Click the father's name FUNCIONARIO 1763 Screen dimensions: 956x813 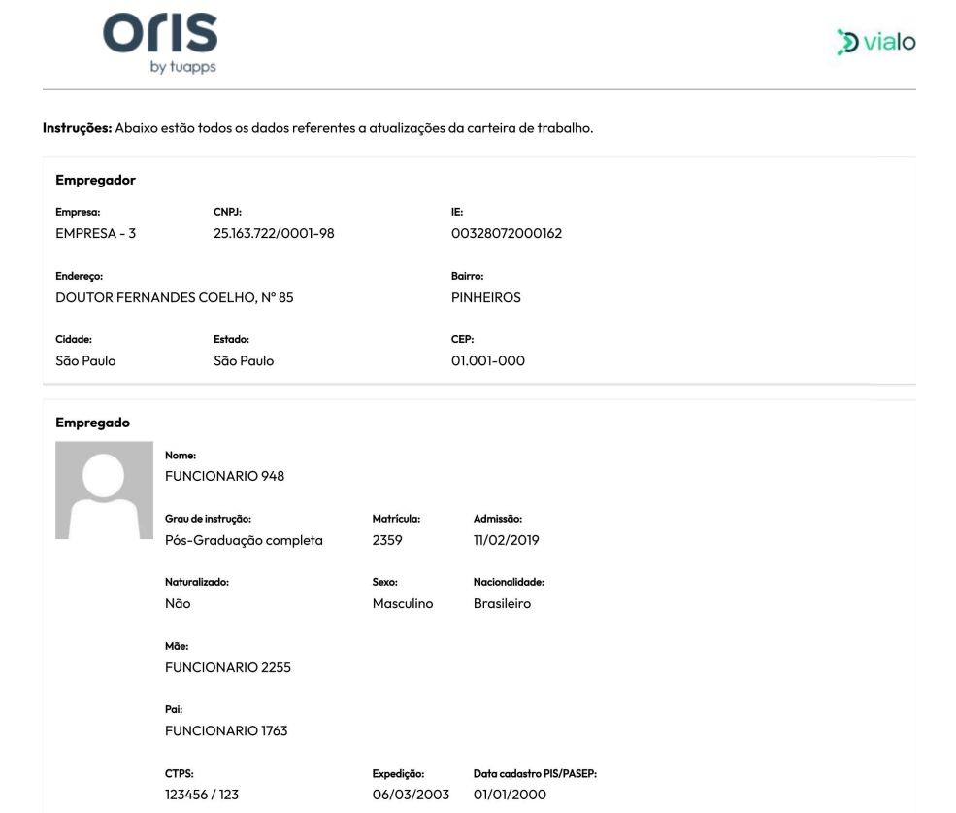226,730
